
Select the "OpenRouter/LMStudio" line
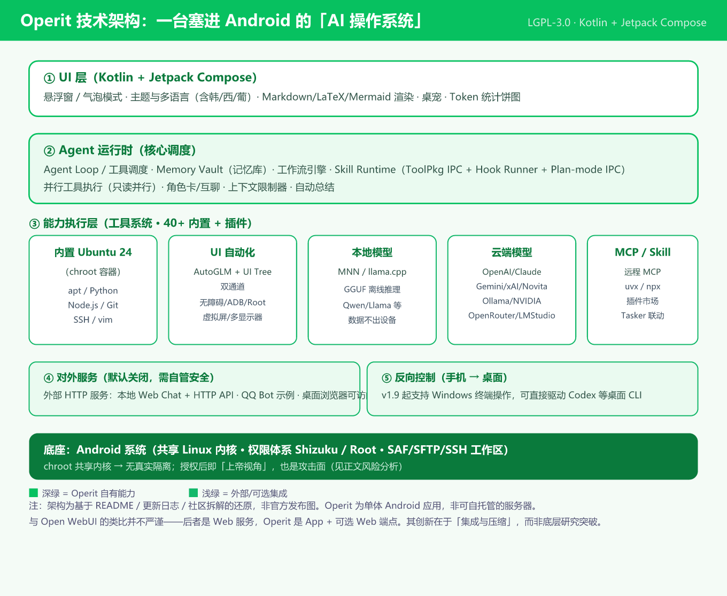(512, 315)
